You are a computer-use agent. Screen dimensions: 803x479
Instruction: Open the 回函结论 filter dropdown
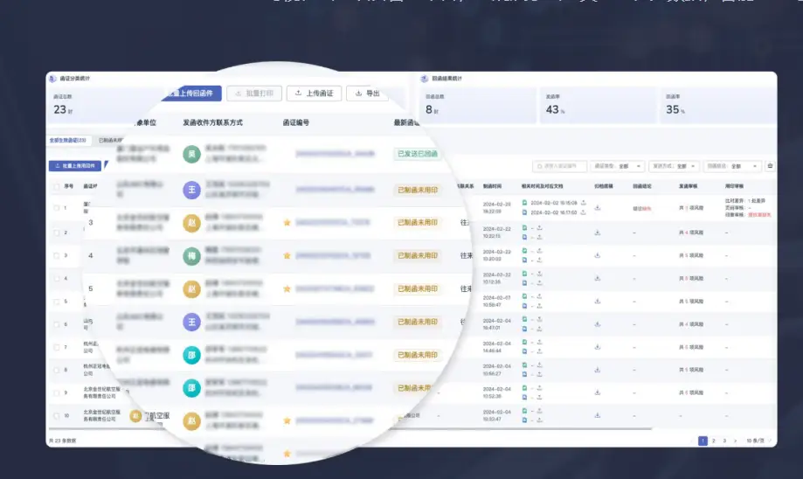click(734, 165)
